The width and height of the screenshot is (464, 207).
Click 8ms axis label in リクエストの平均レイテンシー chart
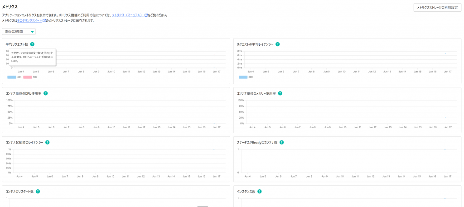[240, 51]
